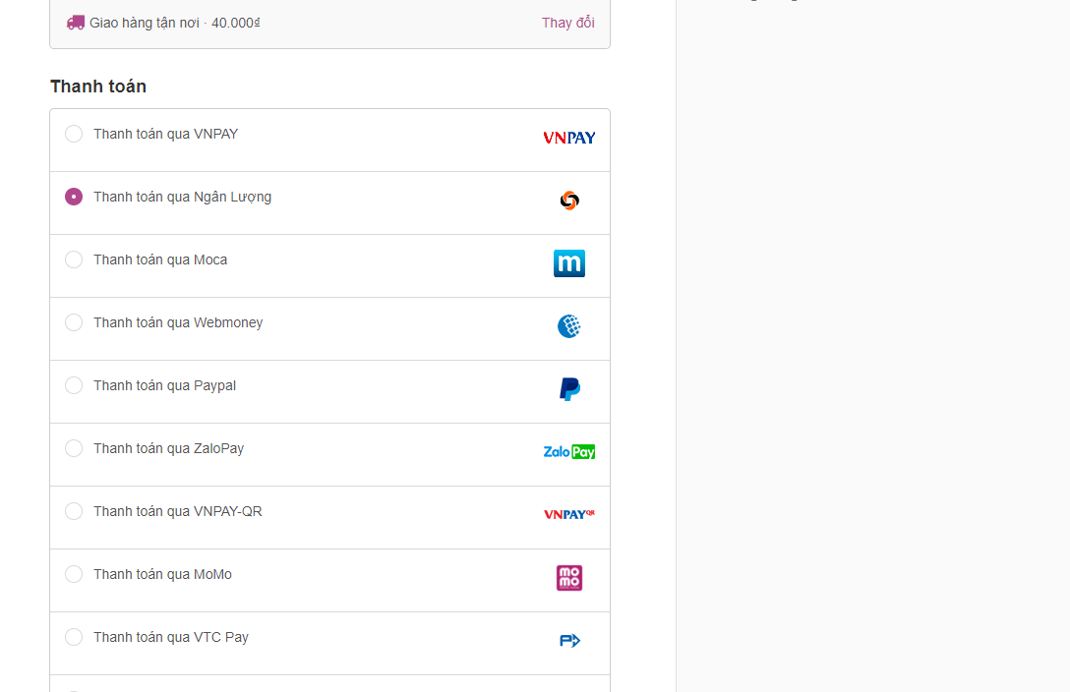Image resolution: width=1070 pixels, height=692 pixels.
Task: Select the VNPAY-QR payment radio button
Action: tap(74, 511)
